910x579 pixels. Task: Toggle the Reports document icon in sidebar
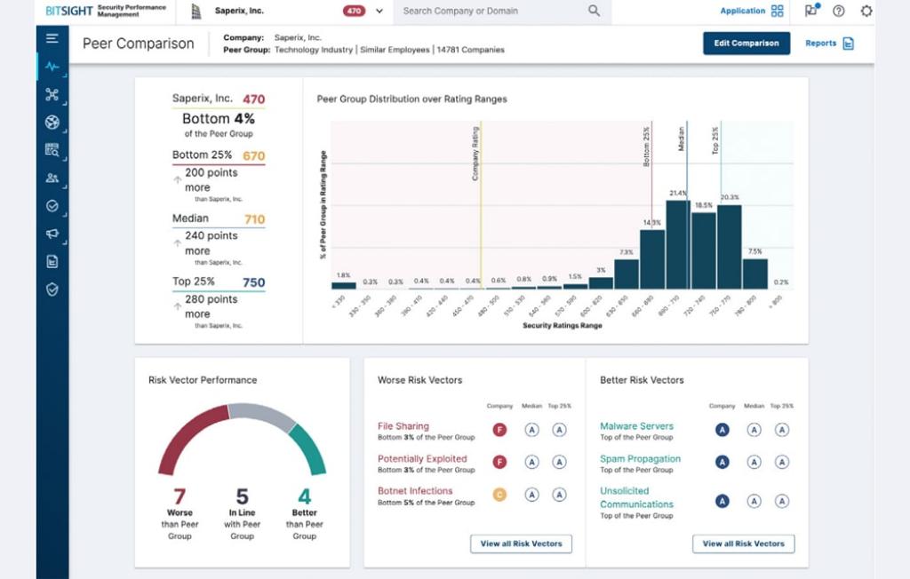click(x=52, y=262)
